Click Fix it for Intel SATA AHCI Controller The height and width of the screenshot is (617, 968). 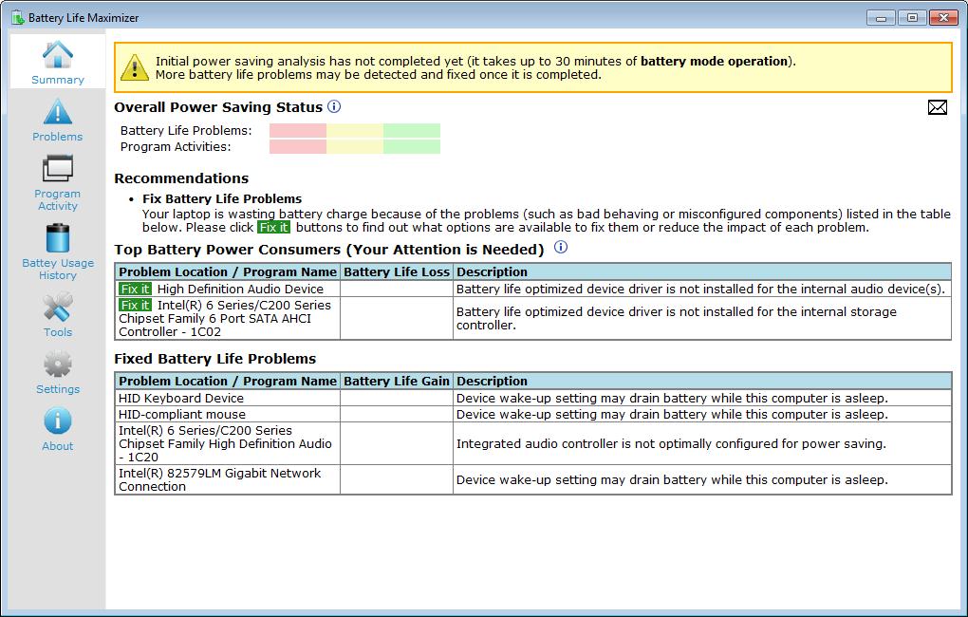click(135, 305)
